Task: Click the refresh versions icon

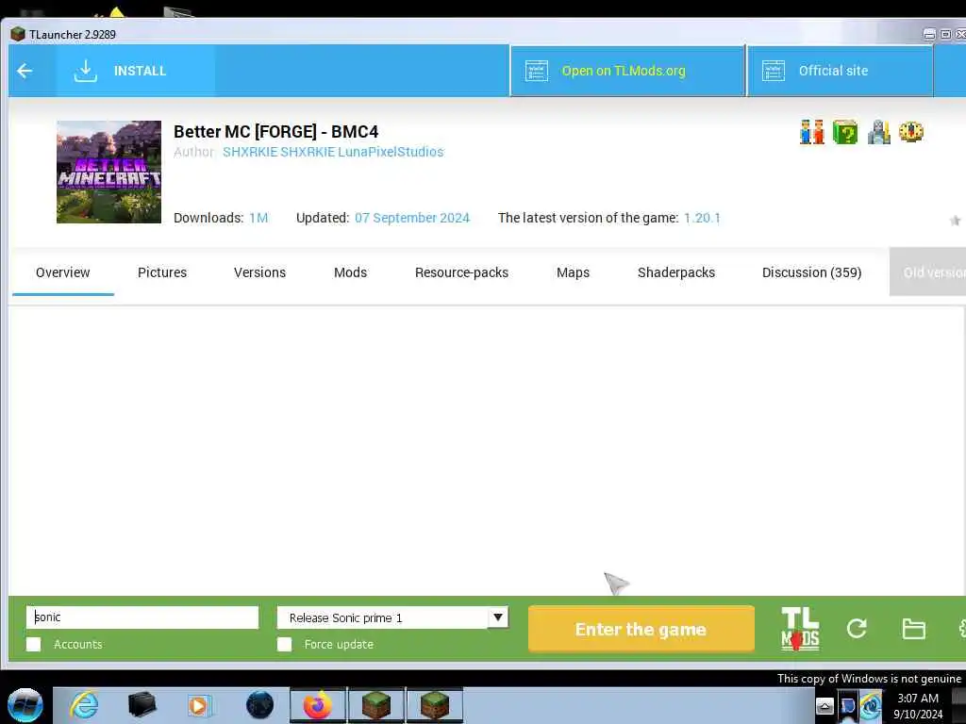Action: click(857, 629)
